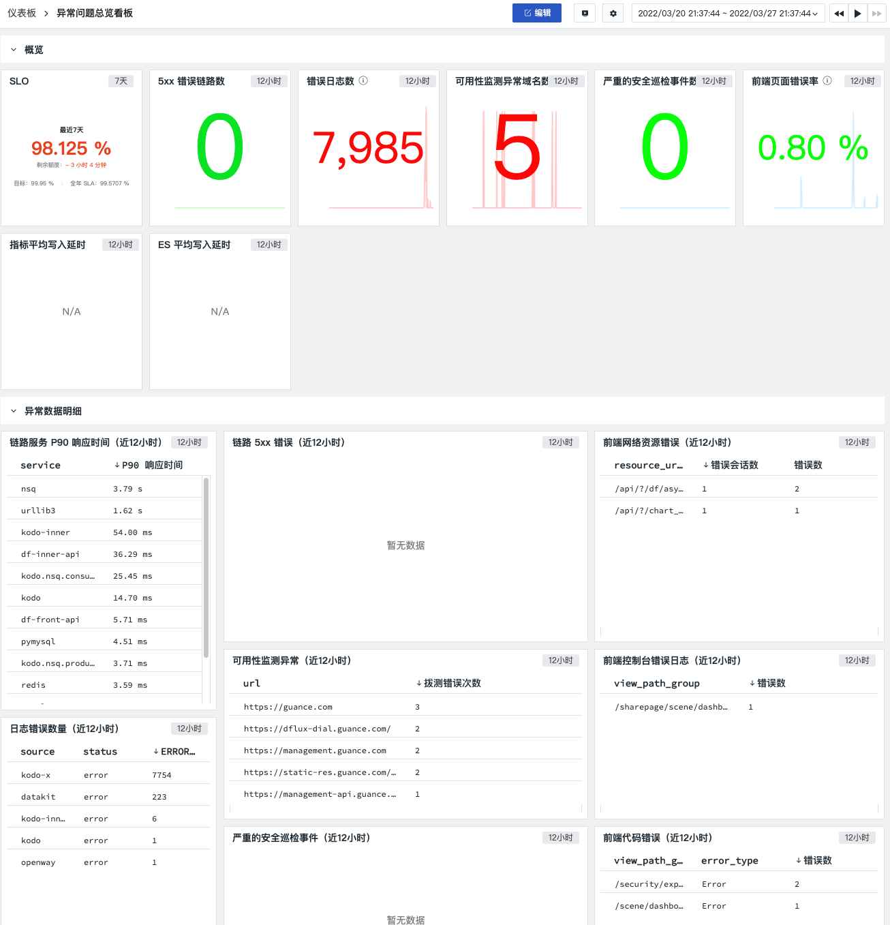Sort by 错误会话数 column header
Viewport: 890px width, 925px height.
tap(731, 465)
